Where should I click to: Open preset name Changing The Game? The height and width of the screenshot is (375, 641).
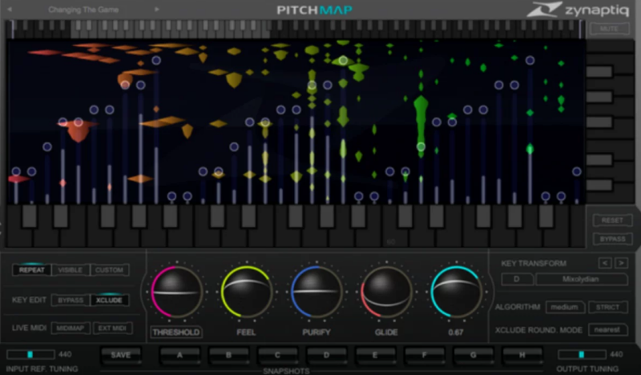(x=83, y=10)
